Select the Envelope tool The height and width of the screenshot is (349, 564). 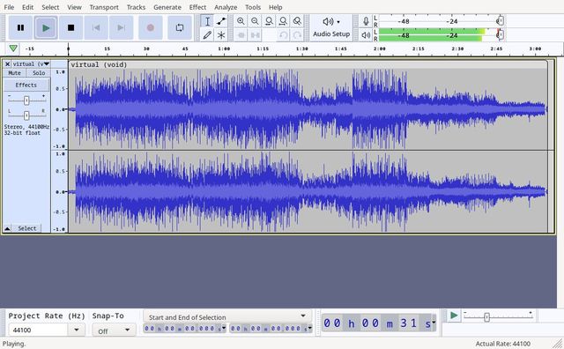[x=221, y=21]
